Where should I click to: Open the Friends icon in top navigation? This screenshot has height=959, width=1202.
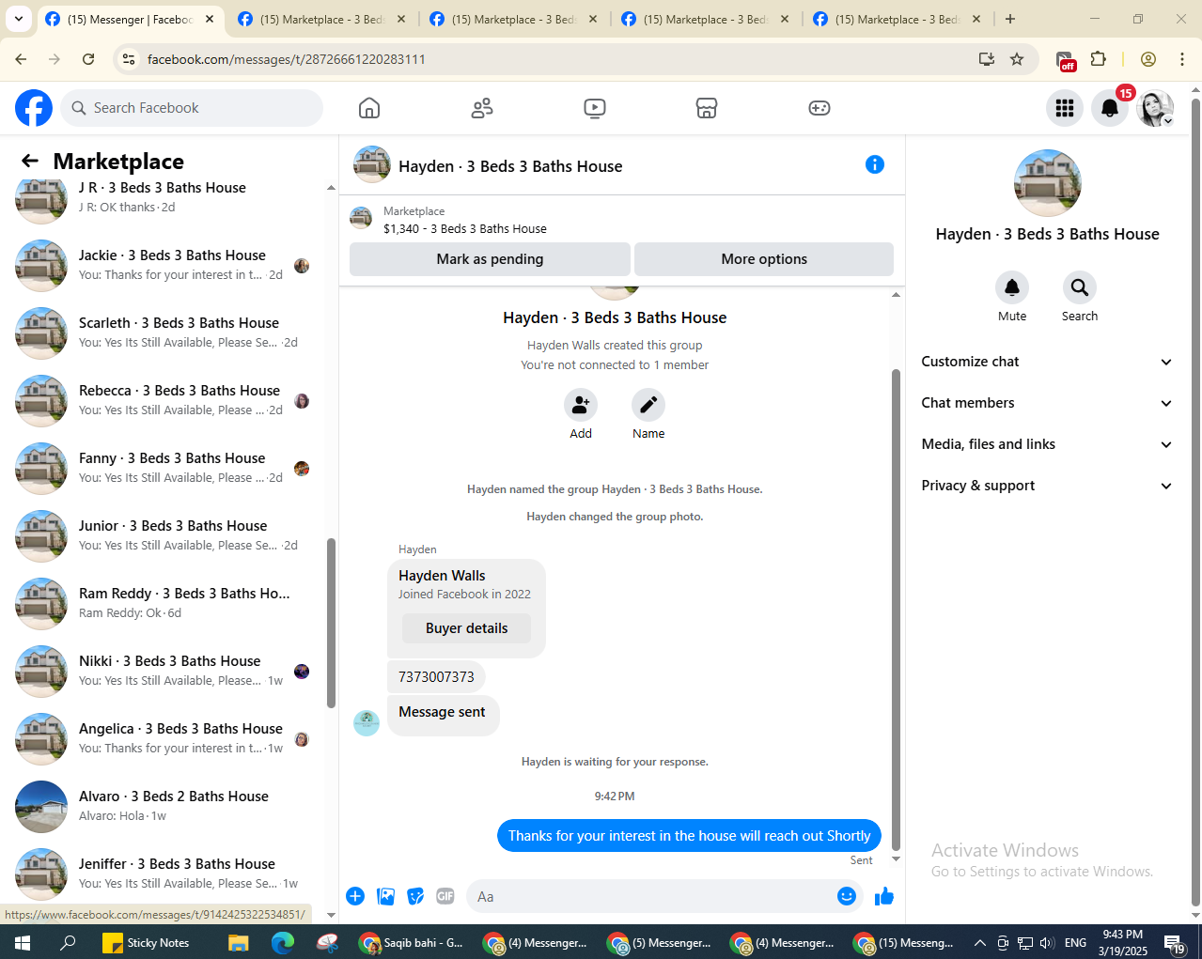pyautogui.click(x=482, y=108)
